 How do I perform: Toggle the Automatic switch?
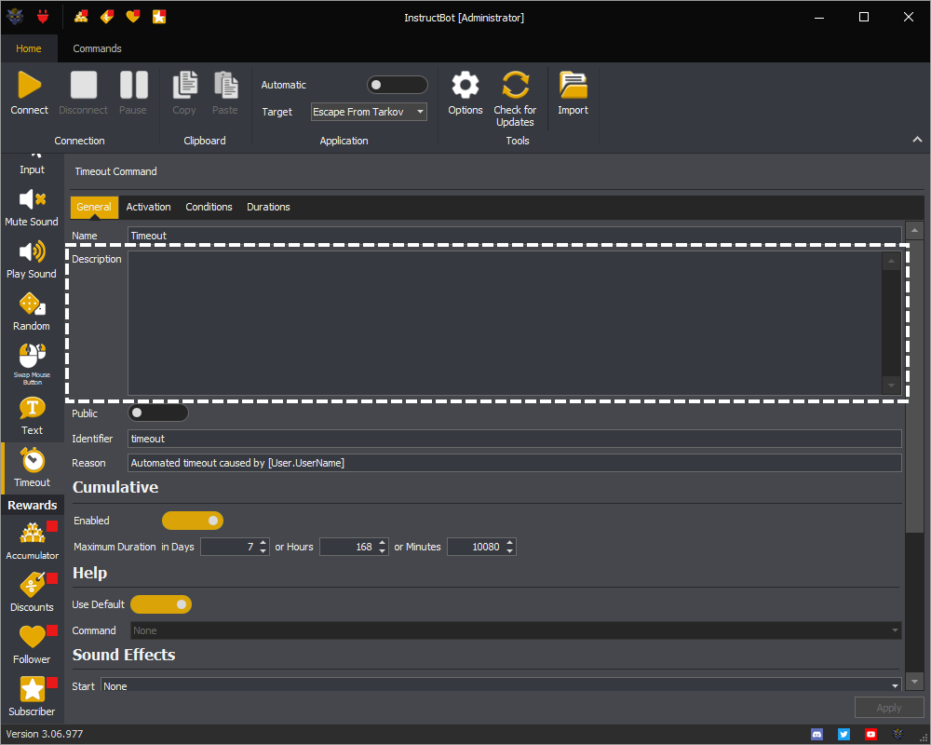[398, 85]
